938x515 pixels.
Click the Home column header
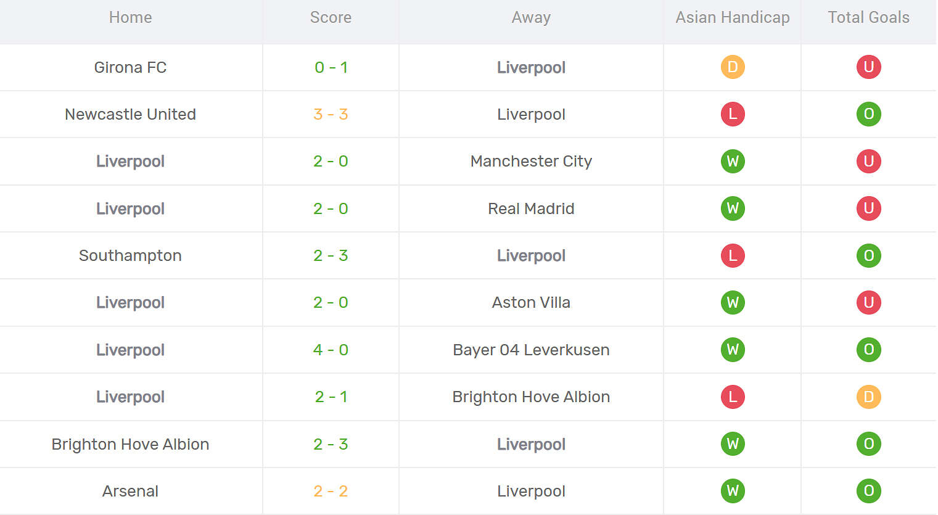(x=130, y=17)
